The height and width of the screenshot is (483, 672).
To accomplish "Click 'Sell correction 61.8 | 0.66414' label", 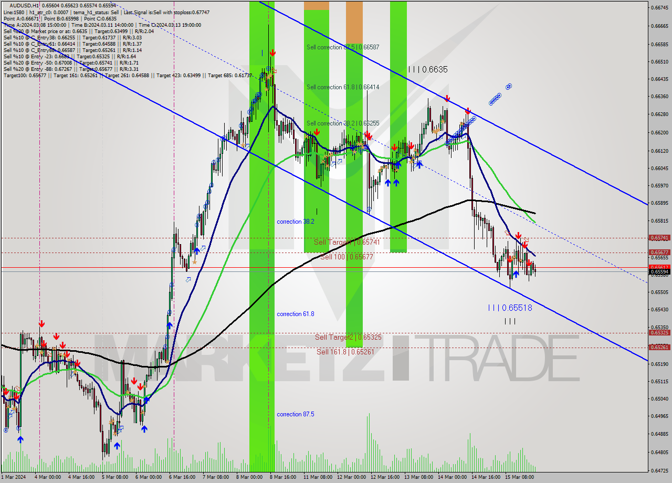I will click(343, 87).
